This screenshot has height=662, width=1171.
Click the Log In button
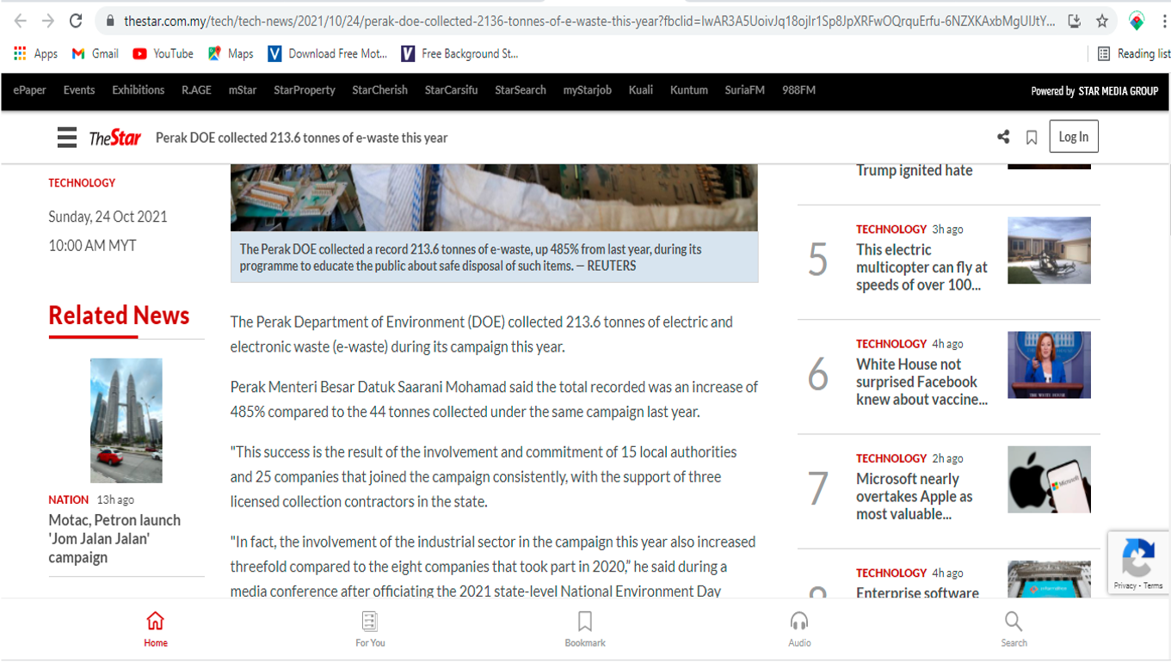coord(1073,137)
